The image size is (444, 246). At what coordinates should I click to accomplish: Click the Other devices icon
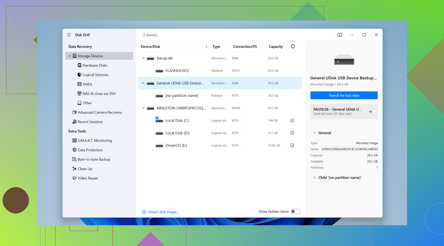(79, 103)
